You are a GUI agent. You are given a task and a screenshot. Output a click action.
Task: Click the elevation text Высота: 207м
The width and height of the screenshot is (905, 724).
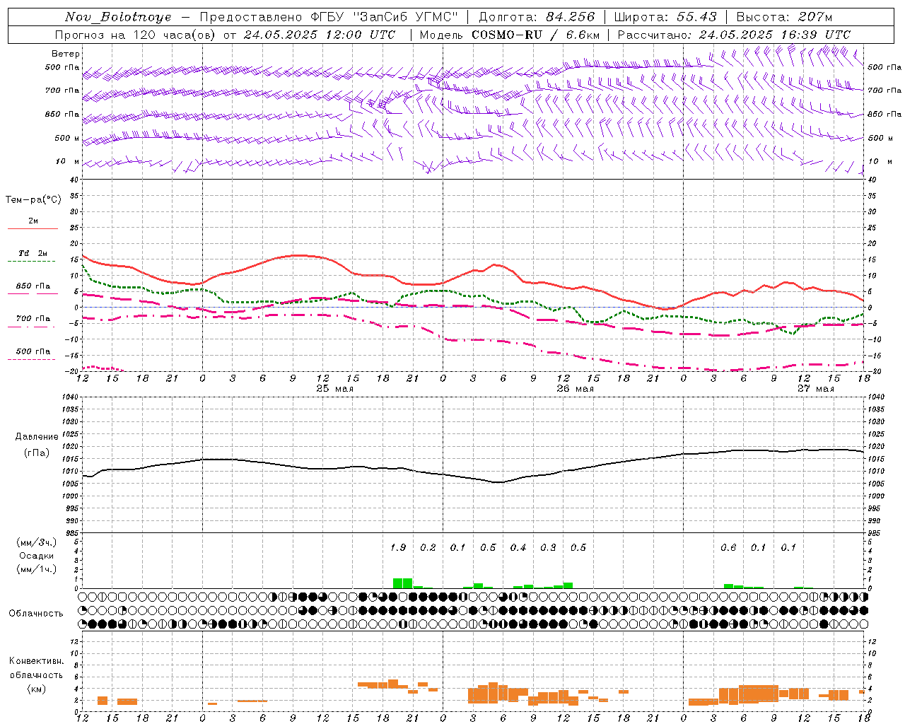[x=784, y=17]
